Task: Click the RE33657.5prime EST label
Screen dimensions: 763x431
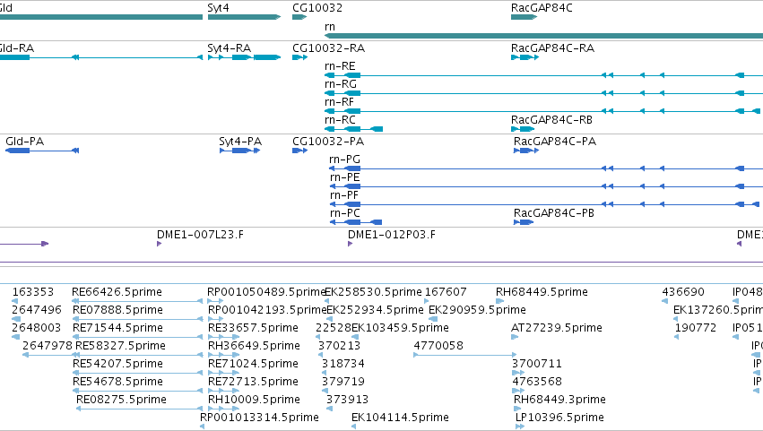Action: coord(253,328)
